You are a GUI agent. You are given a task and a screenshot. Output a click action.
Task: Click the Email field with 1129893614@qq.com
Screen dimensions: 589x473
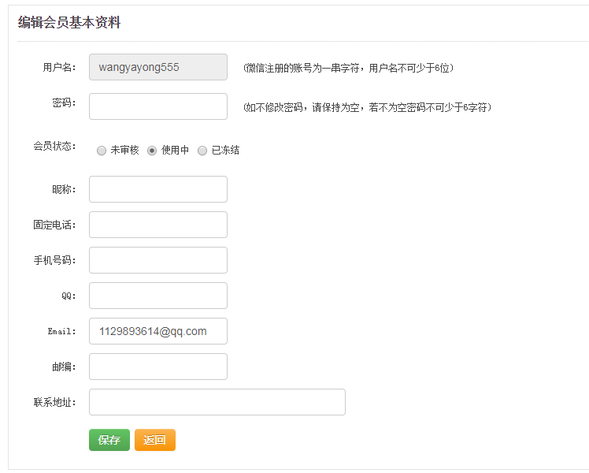pos(158,331)
